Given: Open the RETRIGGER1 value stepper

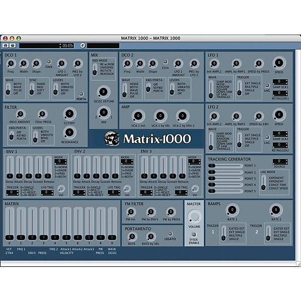Looking at the screenshot, I should tap(280, 93).
